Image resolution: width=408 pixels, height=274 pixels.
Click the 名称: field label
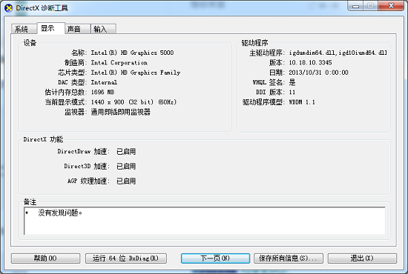click(x=79, y=53)
